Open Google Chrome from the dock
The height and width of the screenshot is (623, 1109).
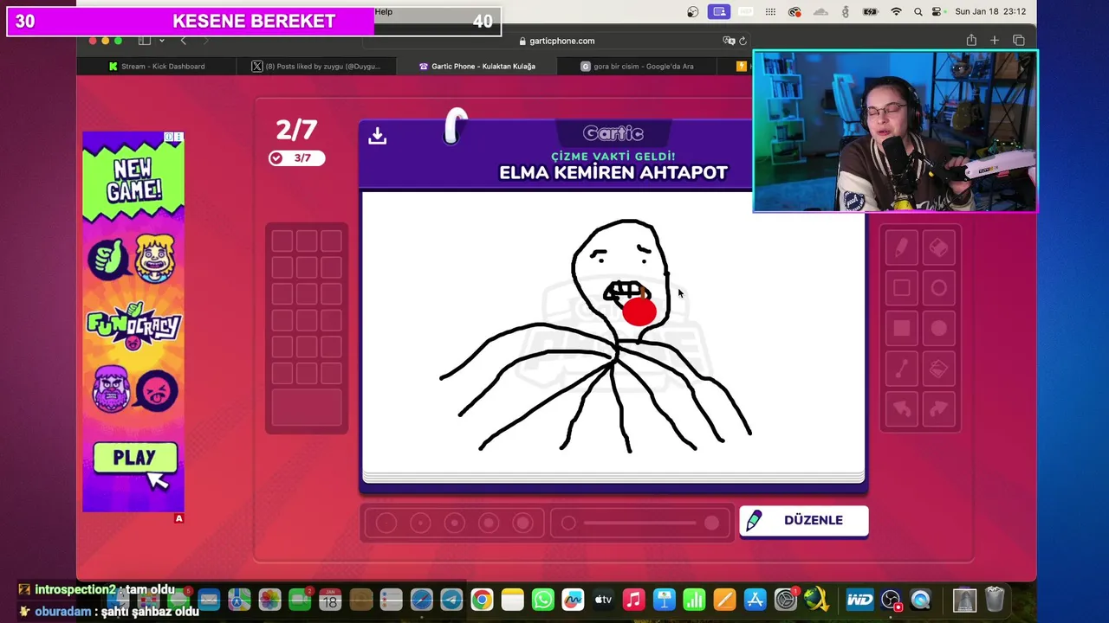click(482, 599)
